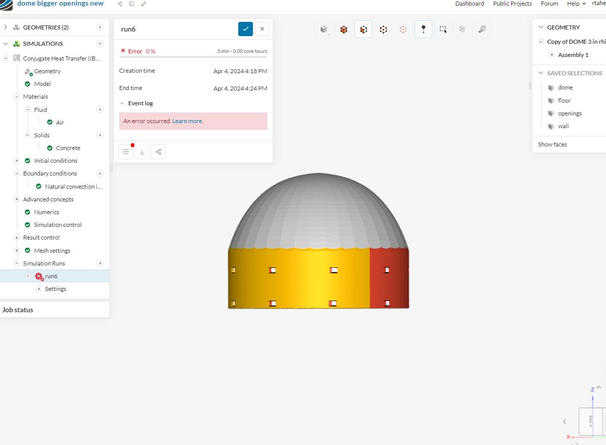Collapse the SAVED SELECTIONS panel

tap(540, 73)
